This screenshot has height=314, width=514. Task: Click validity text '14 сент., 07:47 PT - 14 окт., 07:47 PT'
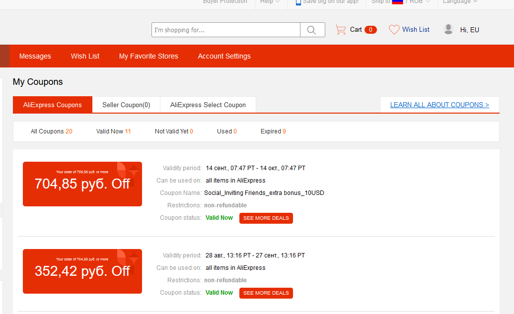point(255,168)
